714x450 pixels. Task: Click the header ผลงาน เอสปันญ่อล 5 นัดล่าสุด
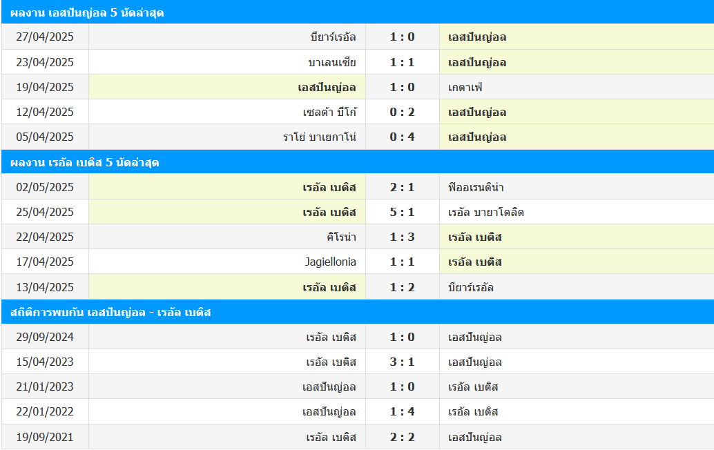(x=87, y=12)
